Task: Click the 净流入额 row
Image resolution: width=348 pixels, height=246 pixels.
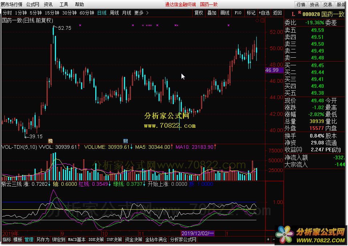Action: pos(315,158)
